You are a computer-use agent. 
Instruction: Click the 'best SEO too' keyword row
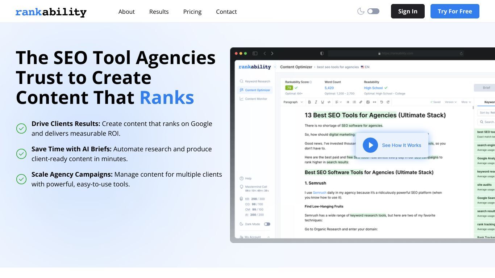485,134
